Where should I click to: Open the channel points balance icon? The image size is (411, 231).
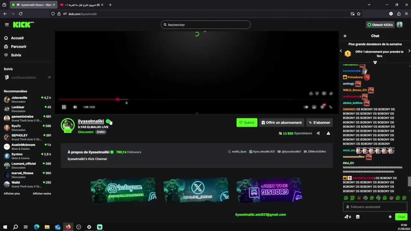point(347,217)
